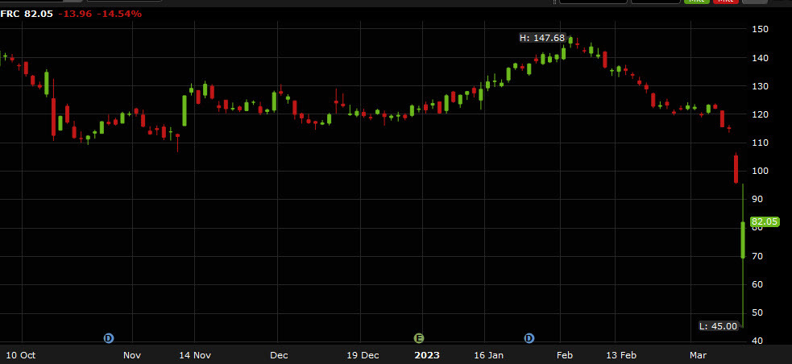Click the 14 Nov date axis label
The width and height of the screenshot is (792, 364).
tap(195, 355)
